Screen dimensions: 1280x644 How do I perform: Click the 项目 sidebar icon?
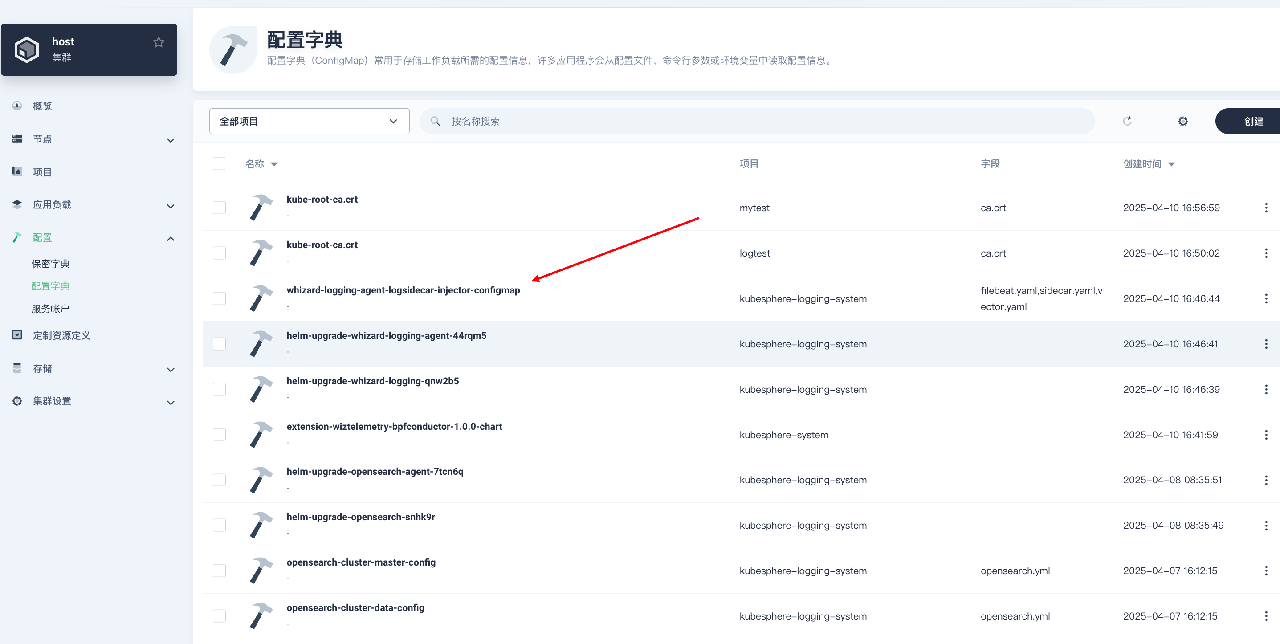coord(17,171)
